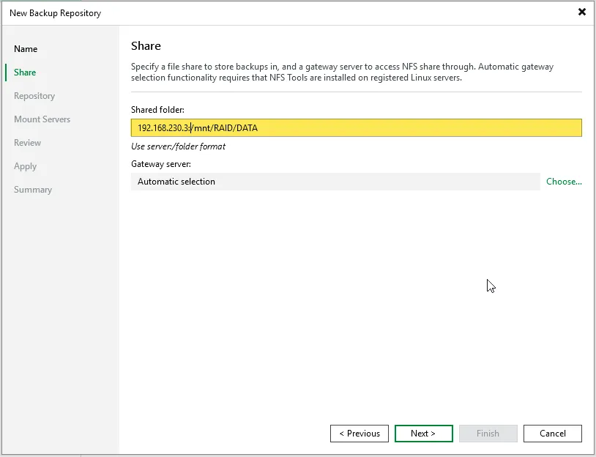The height and width of the screenshot is (457, 596).
Task: Click the 'Gateway server:' label
Action: [160, 164]
